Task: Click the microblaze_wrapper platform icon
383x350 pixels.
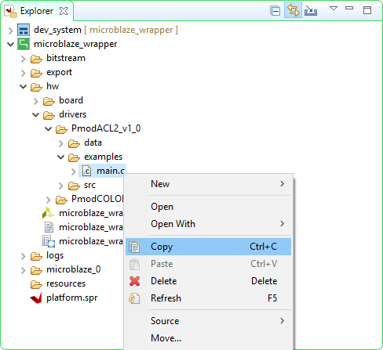Action: [x=24, y=44]
